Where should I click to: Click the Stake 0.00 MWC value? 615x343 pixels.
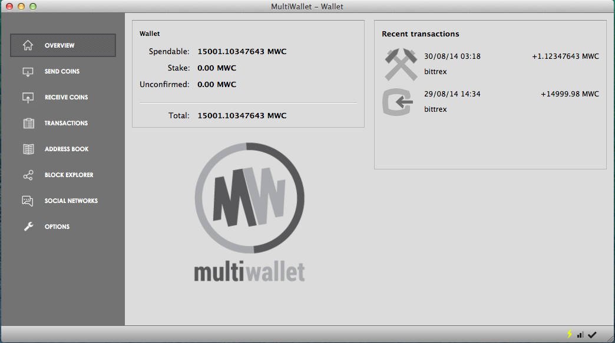click(x=217, y=68)
